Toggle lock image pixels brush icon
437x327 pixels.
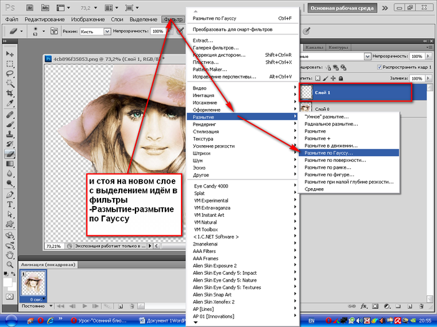(325, 78)
